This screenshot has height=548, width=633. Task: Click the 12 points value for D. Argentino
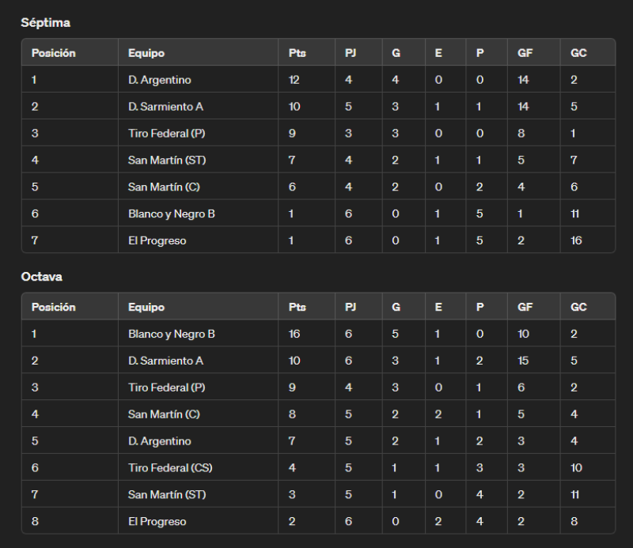294,80
